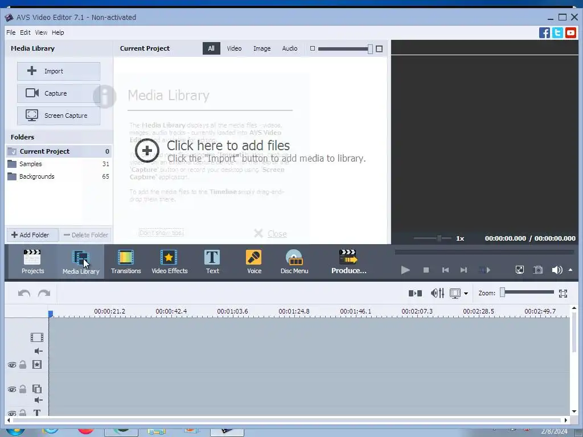This screenshot has width=583, height=437.
Task: Lock the text track
Action: [x=23, y=413]
